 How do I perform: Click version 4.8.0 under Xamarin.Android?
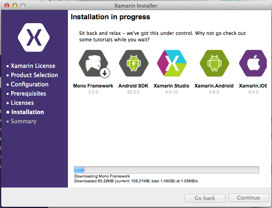pyautogui.click(x=214, y=92)
